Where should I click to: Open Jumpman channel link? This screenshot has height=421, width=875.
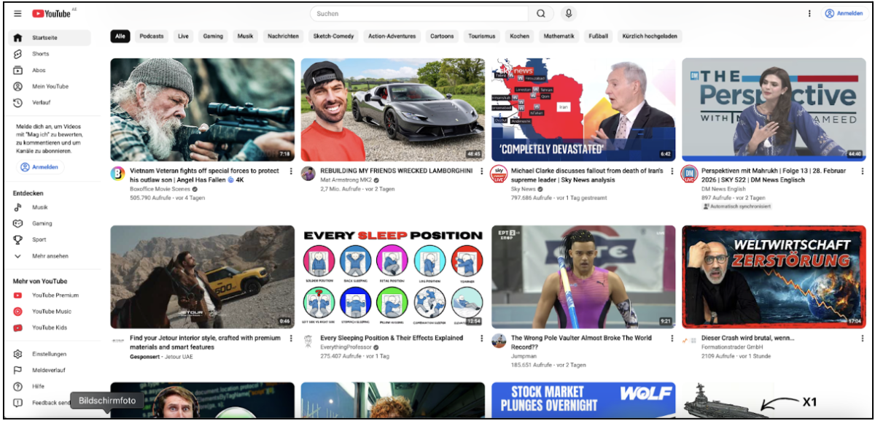pyautogui.click(x=525, y=356)
